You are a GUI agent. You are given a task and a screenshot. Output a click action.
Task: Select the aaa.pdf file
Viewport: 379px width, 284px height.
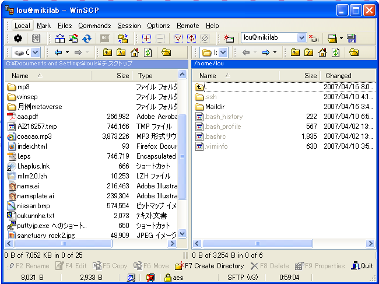[x=27, y=117]
